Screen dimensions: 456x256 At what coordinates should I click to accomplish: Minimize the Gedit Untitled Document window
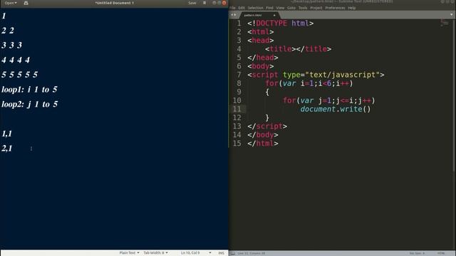(214, 3)
